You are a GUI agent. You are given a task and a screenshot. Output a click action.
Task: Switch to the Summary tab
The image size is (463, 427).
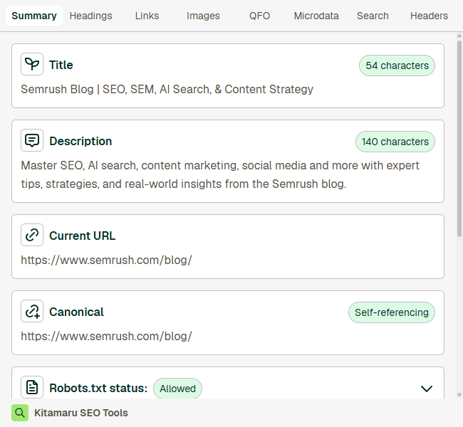[34, 16]
